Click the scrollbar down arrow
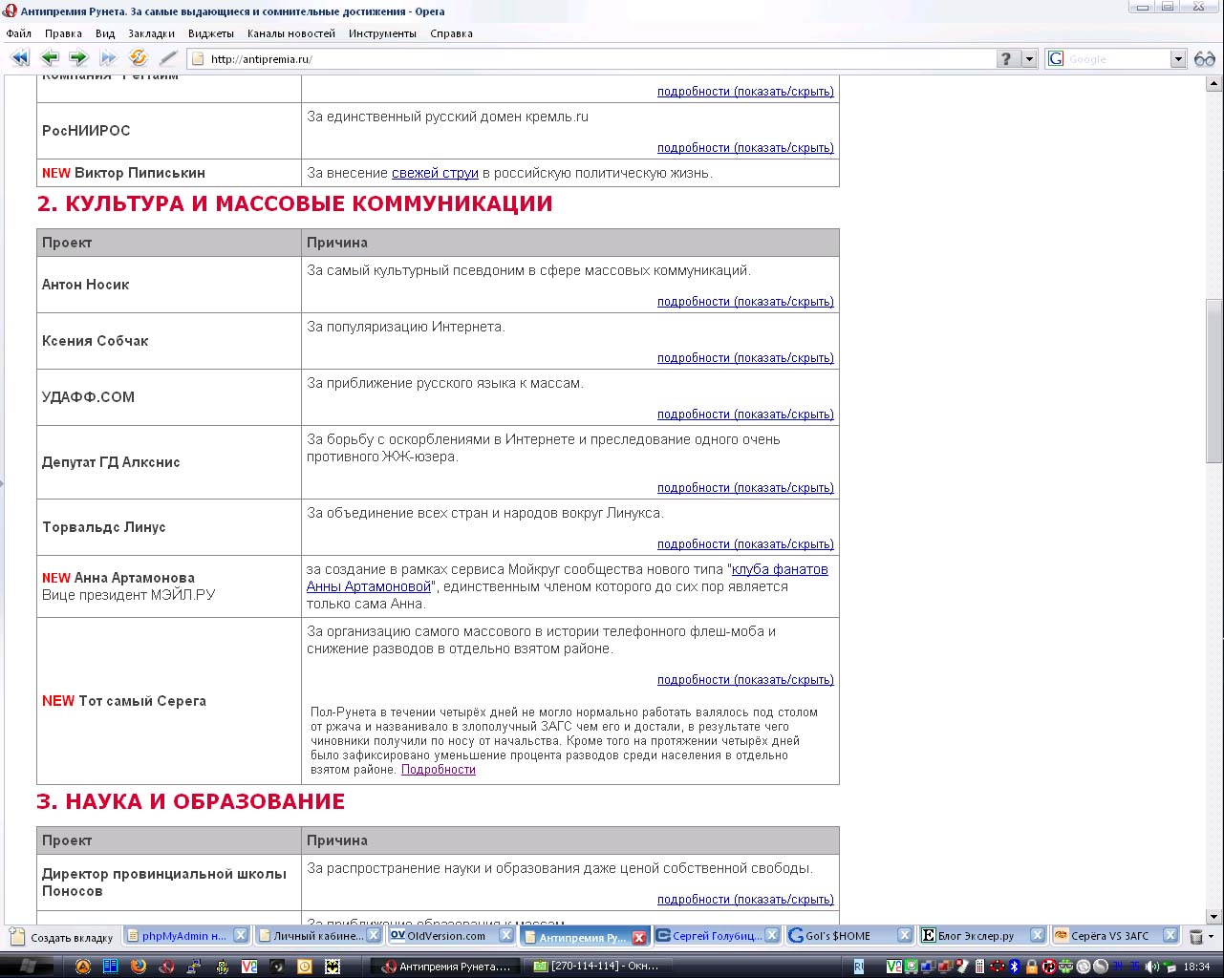 pos(1214,916)
